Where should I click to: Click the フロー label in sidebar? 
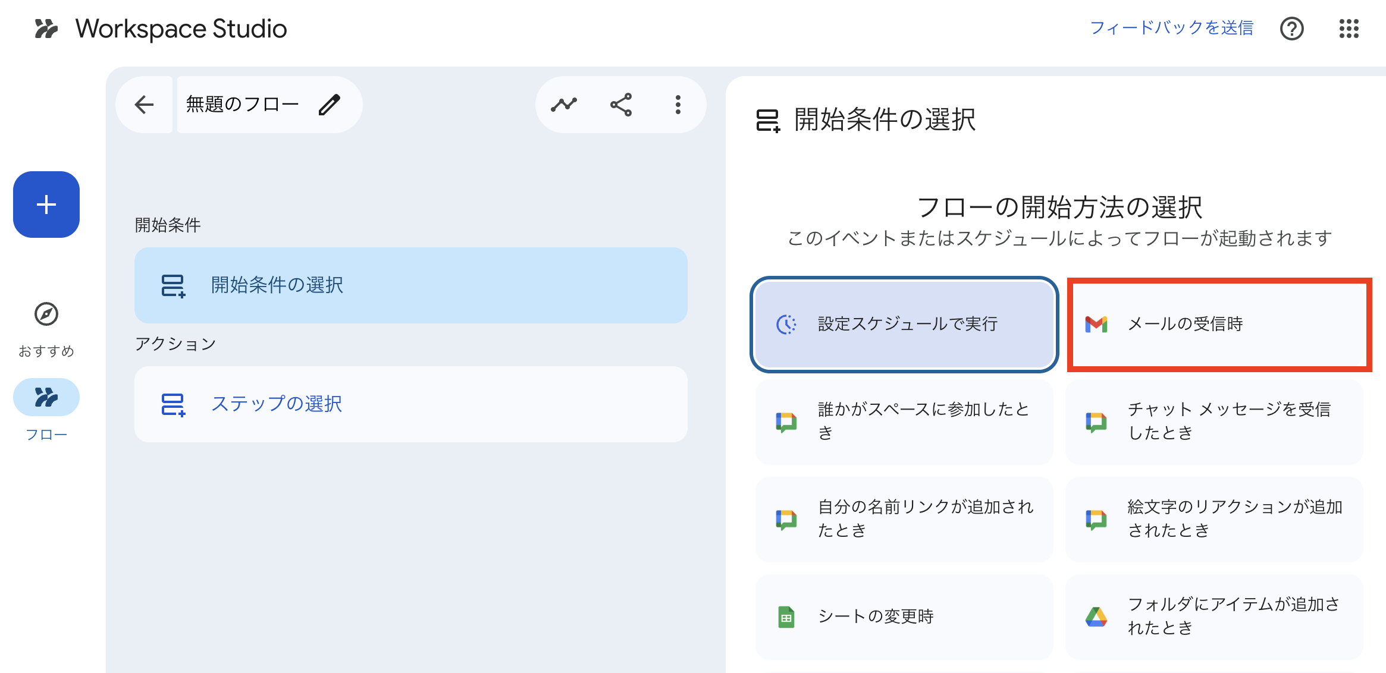point(46,435)
